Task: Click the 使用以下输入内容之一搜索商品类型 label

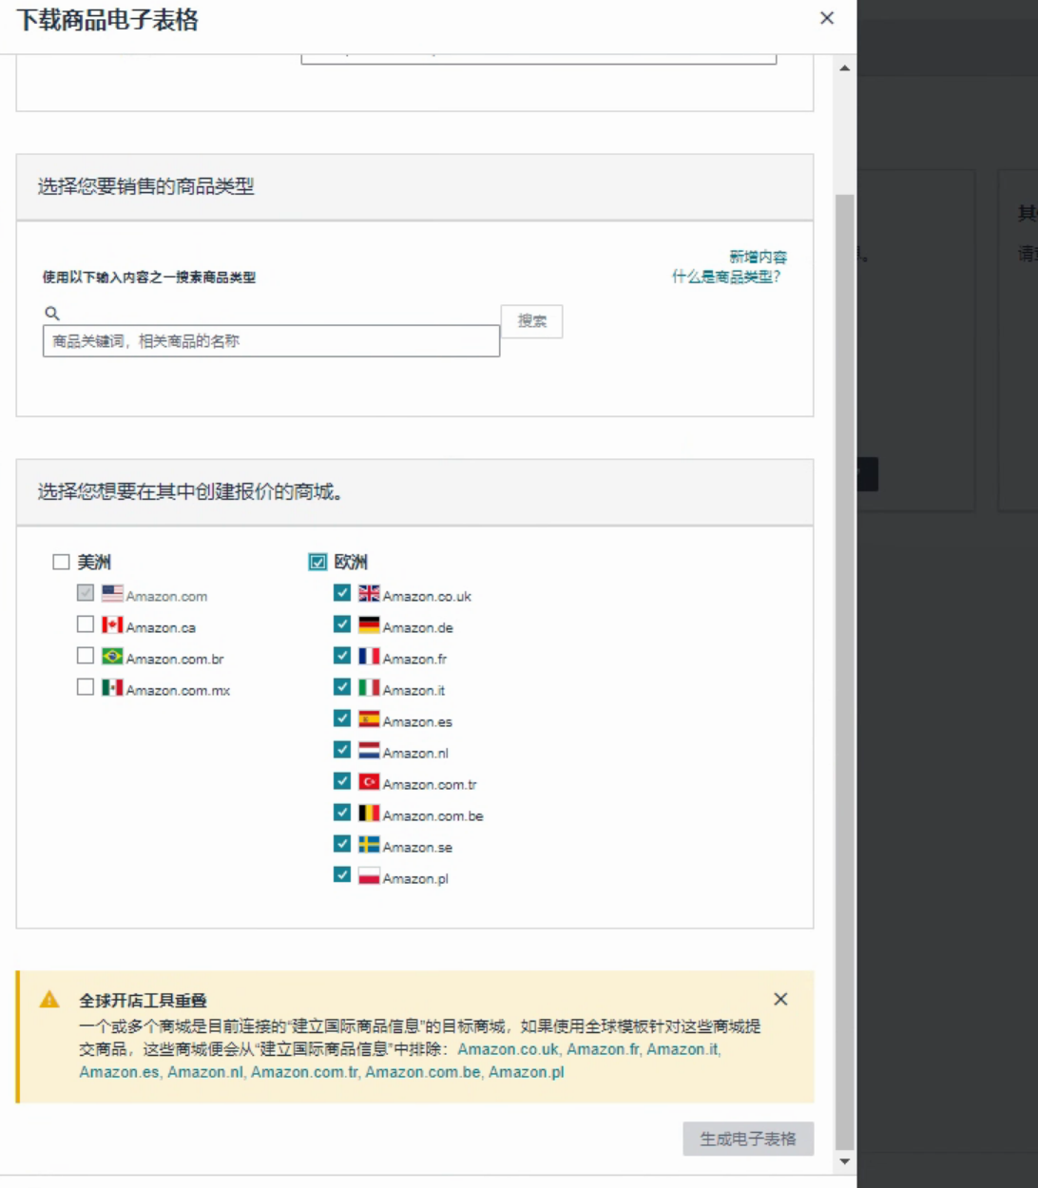Action: (148, 278)
